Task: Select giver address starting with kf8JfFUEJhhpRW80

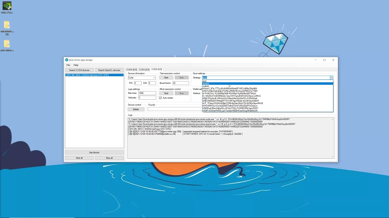Action: (267, 111)
